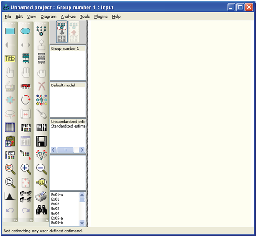Select Ex02 in the file list

(x=55, y=204)
